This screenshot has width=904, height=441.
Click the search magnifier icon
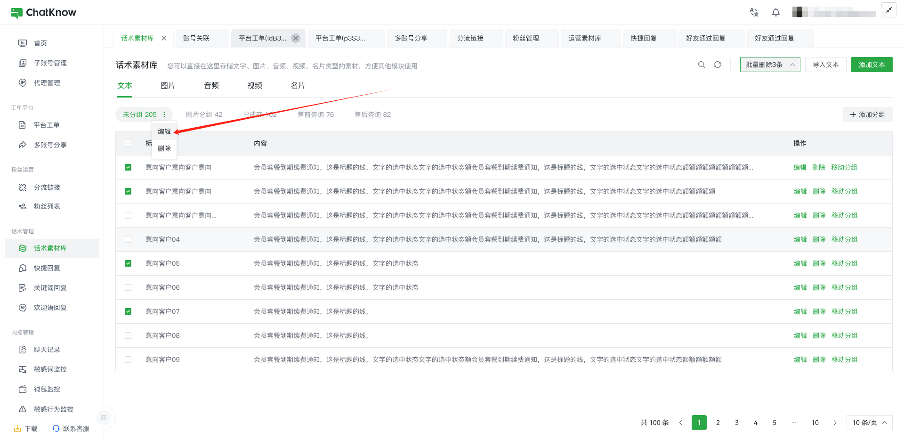tap(702, 65)
